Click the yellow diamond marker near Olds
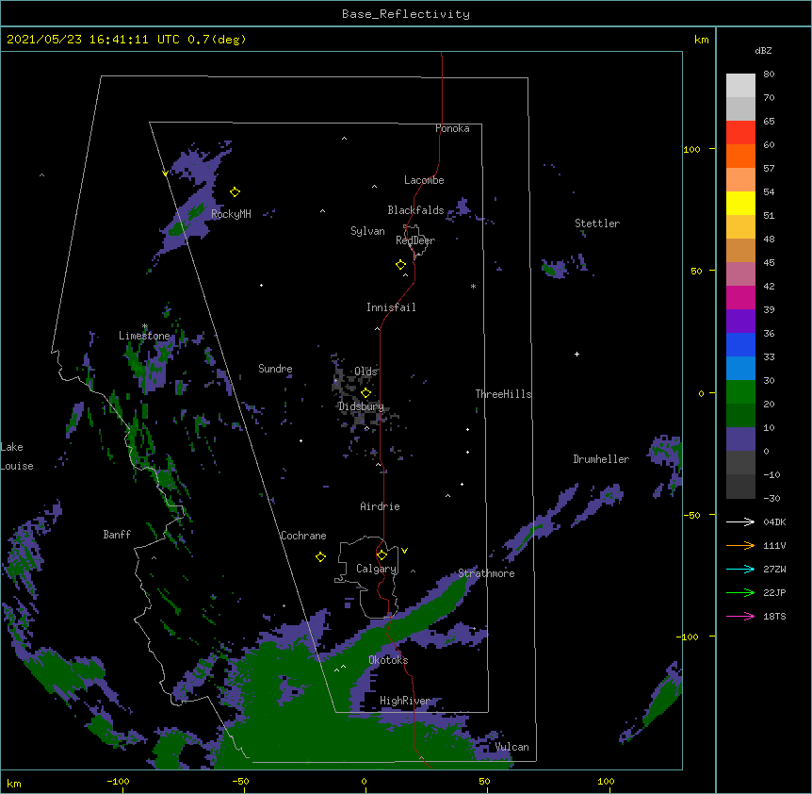This screenshot has height=794, width=812. pos(365,393)
